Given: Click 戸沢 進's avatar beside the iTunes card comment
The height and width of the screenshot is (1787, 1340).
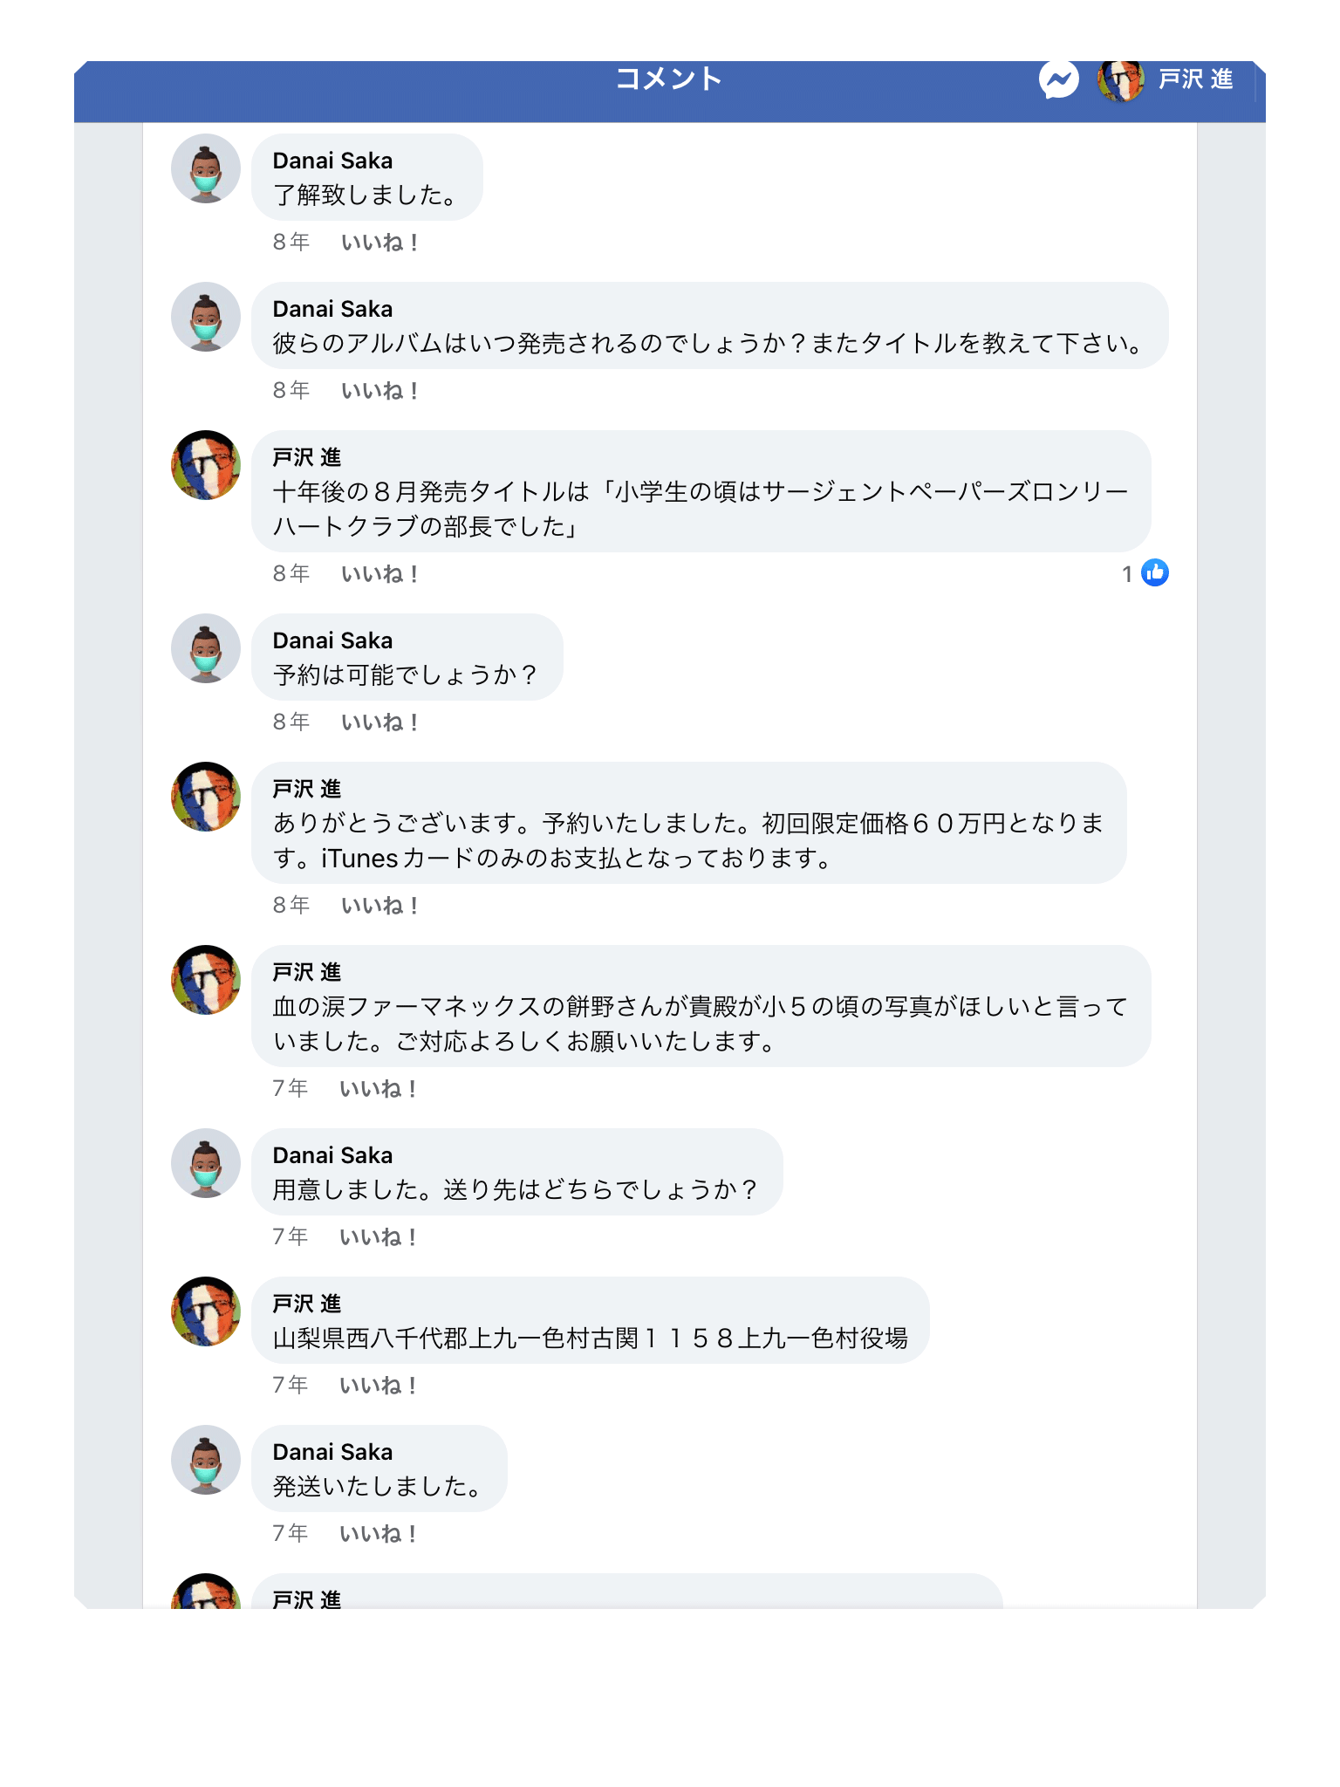Looking at the screenshot, I should point(206,797).
